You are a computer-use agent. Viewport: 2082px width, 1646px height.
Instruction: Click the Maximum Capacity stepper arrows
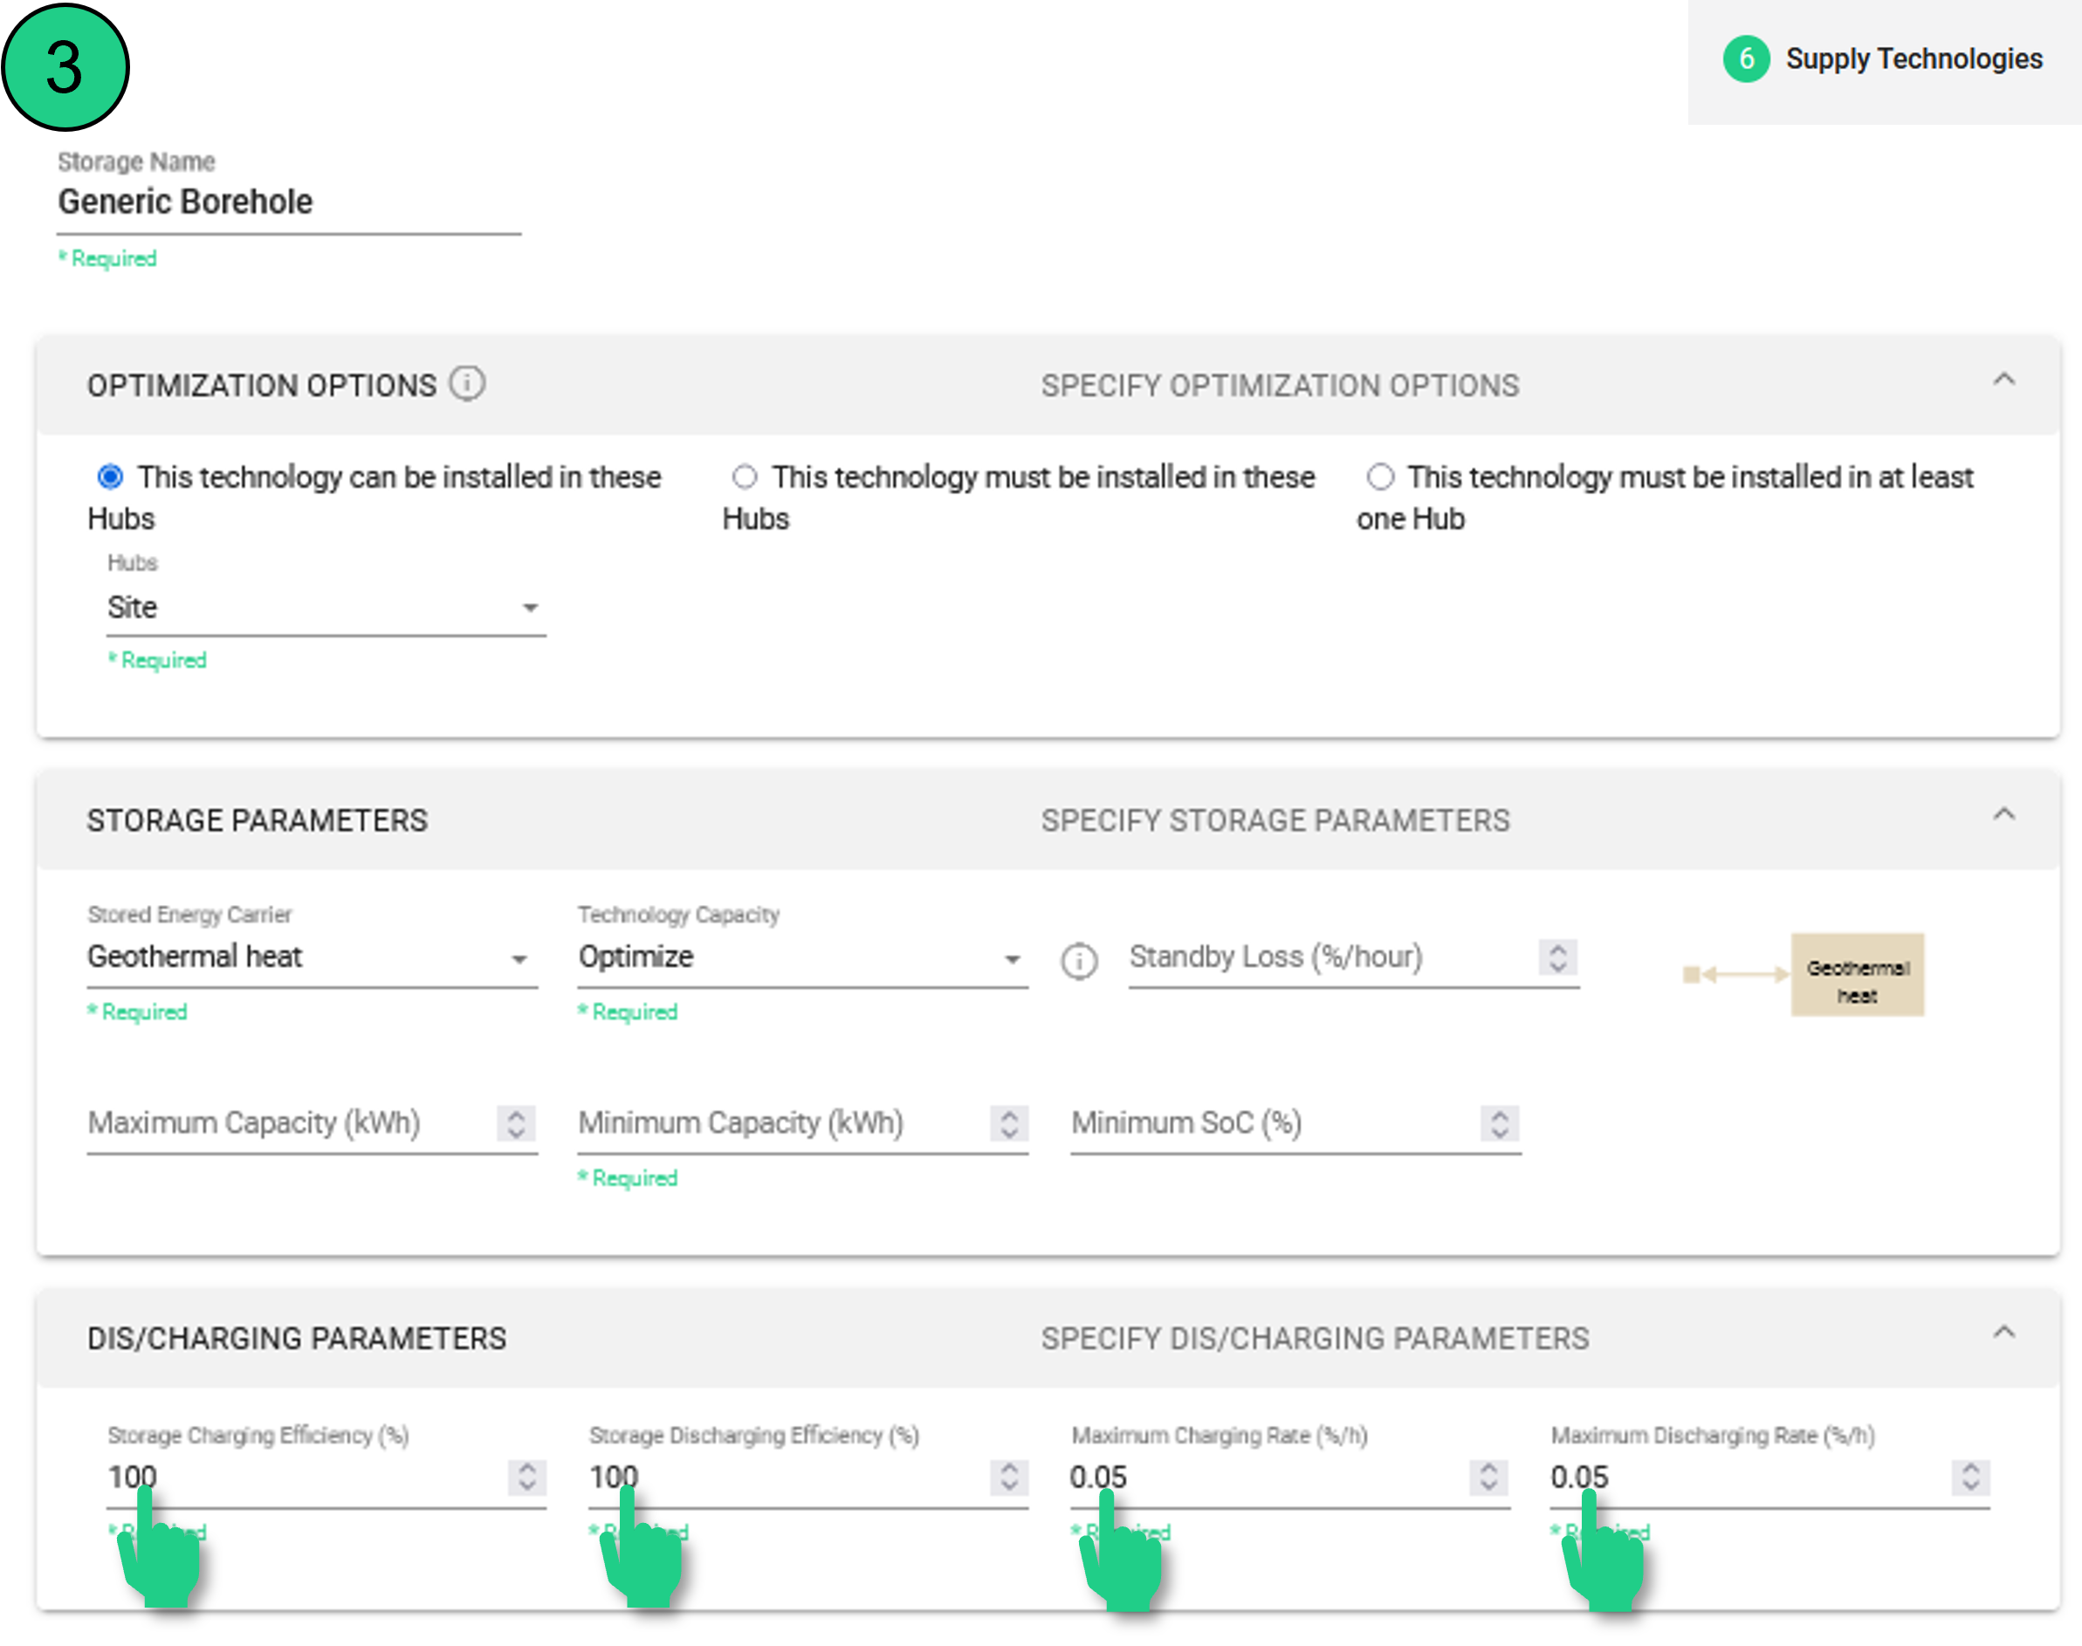click(x=517, y=1122)
